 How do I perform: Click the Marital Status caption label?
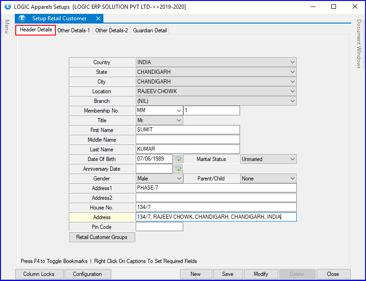pos(211,159)
